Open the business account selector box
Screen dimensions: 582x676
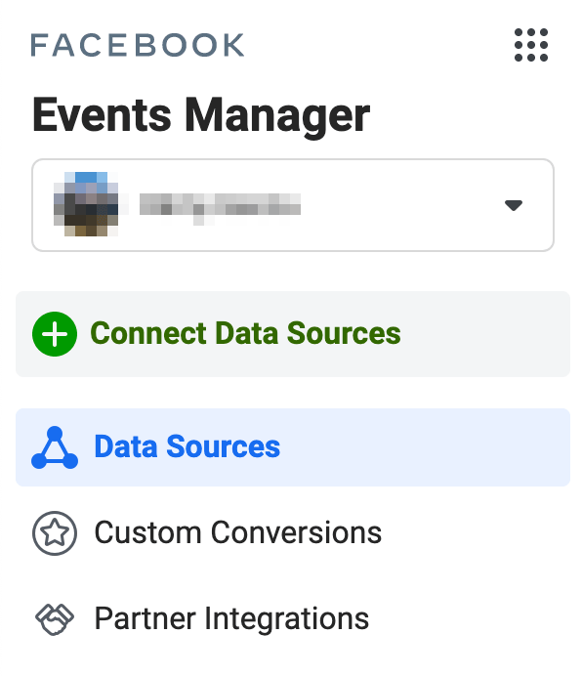pos(293,205)
